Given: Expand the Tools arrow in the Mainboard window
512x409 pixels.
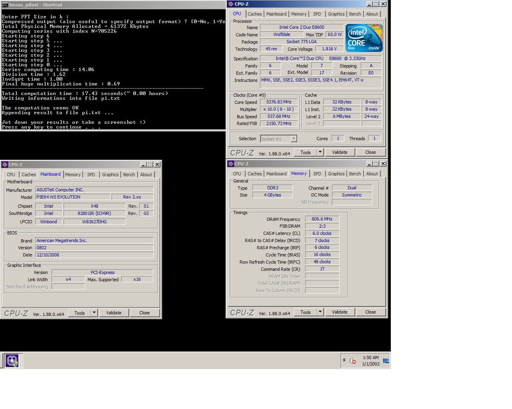Looking at the screenshot, I should coord(94,313).
